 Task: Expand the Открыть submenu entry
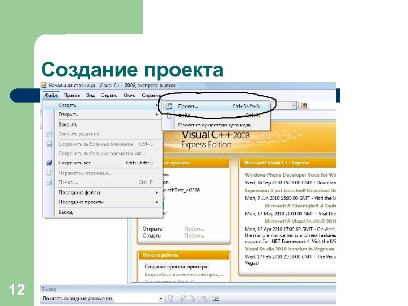click(101, 114)
